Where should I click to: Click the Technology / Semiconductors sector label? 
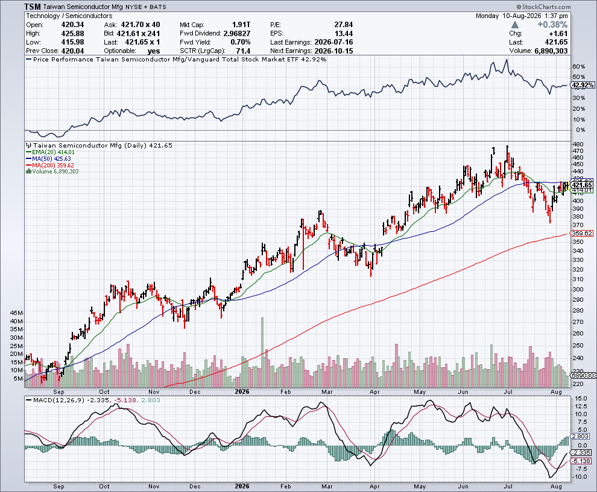click(x=69, y=16)
